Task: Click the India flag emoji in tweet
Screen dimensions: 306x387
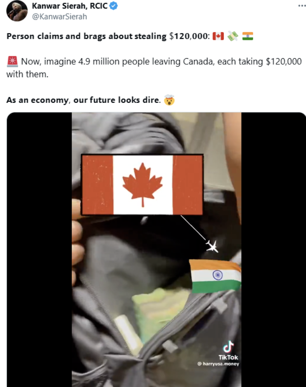Action: pos(247,36)
